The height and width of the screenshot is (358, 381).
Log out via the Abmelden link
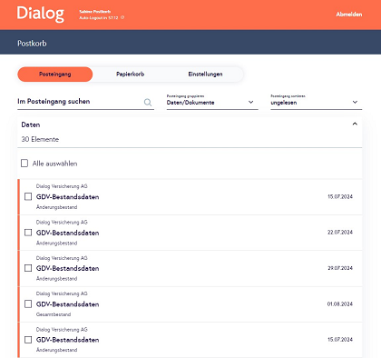349,15
